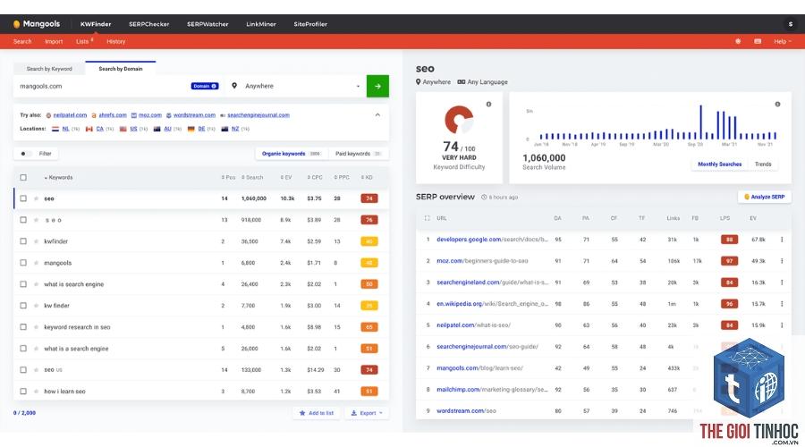Open the messages icon in red bar
This screenshot has width=805, height=447.
pyautogui.click(x=758, y=41)
